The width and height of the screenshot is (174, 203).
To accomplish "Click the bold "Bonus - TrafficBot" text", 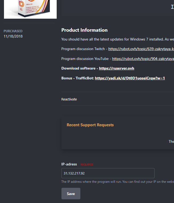I will pyautogui.click(x=77, y=78).
